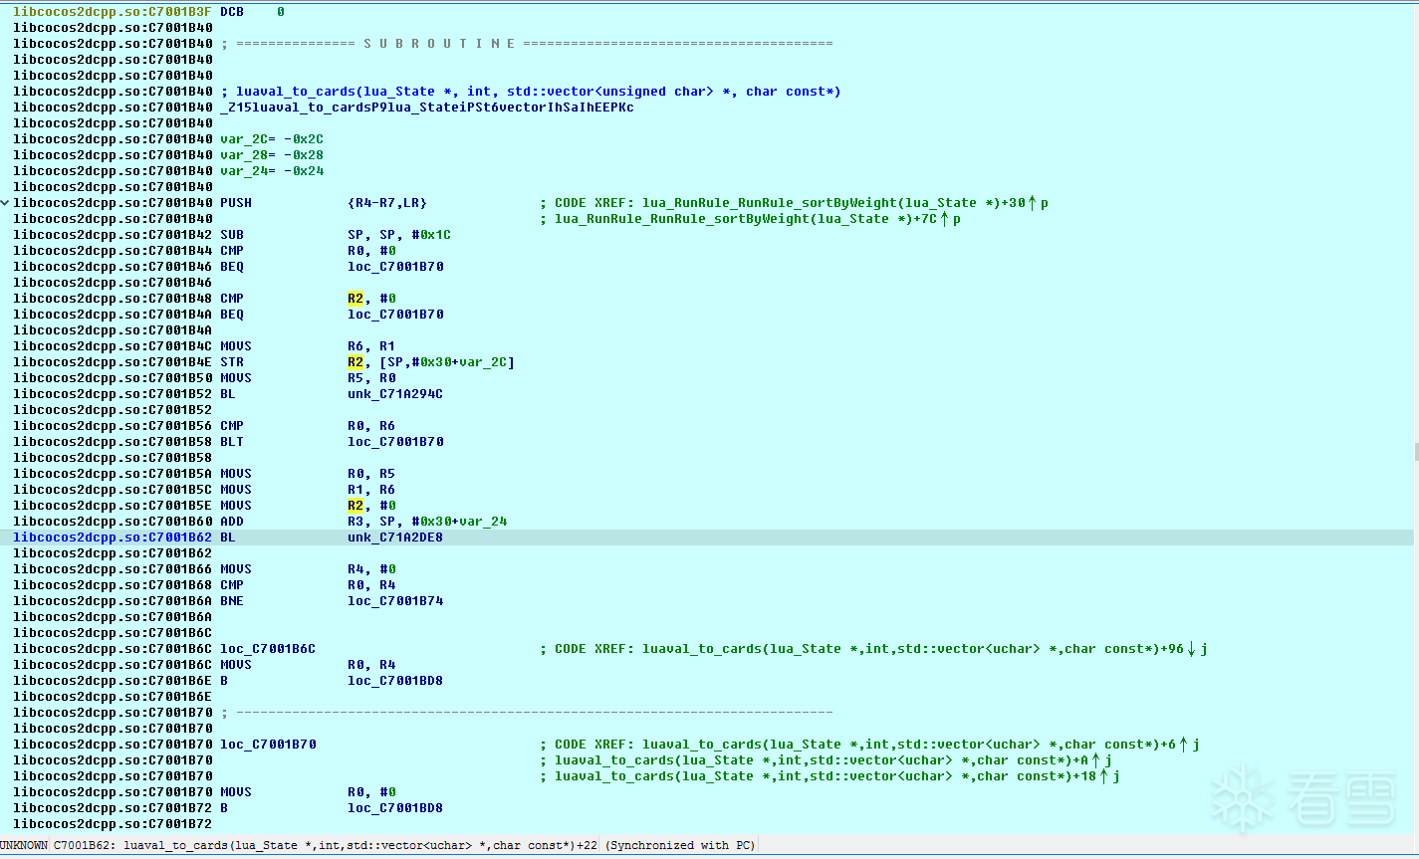
Task: Select stack variable var_28= -0x28 definition
Action: click(x=272, y=155)
